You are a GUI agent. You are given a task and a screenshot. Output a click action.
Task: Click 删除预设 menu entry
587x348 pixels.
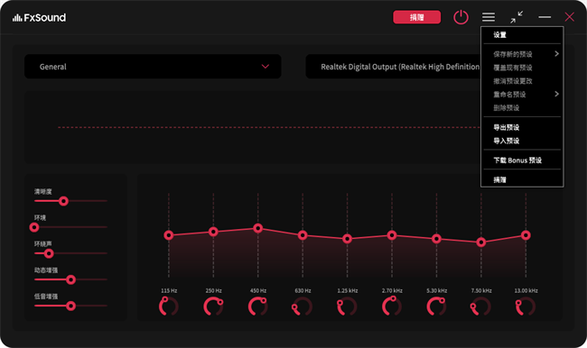pos(522,108)
